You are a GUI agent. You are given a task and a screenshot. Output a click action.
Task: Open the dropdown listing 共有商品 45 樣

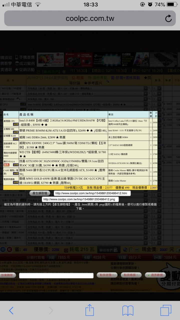point(87,216)
